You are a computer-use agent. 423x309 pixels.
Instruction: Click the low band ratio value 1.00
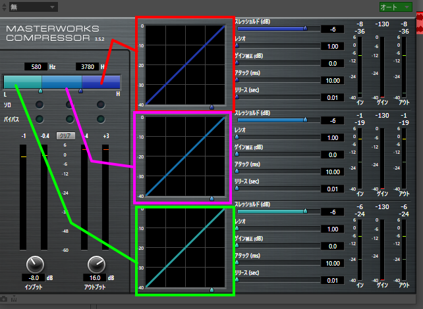[x=332, y=229]
